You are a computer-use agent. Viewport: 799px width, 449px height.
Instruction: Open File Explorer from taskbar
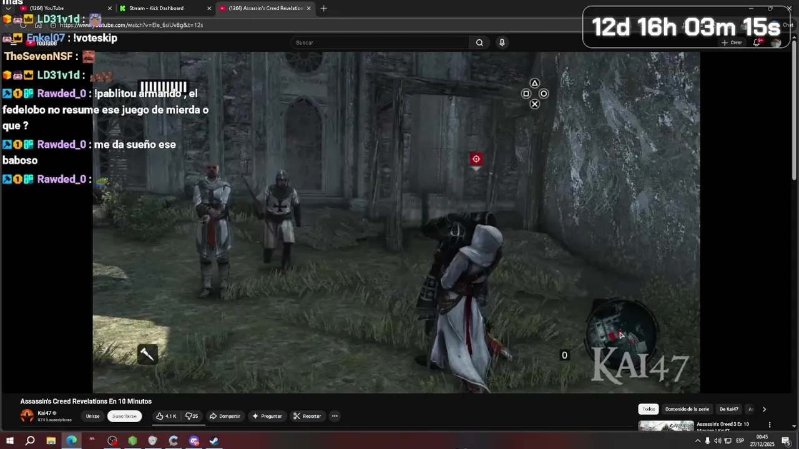click(x=51, y=441)
